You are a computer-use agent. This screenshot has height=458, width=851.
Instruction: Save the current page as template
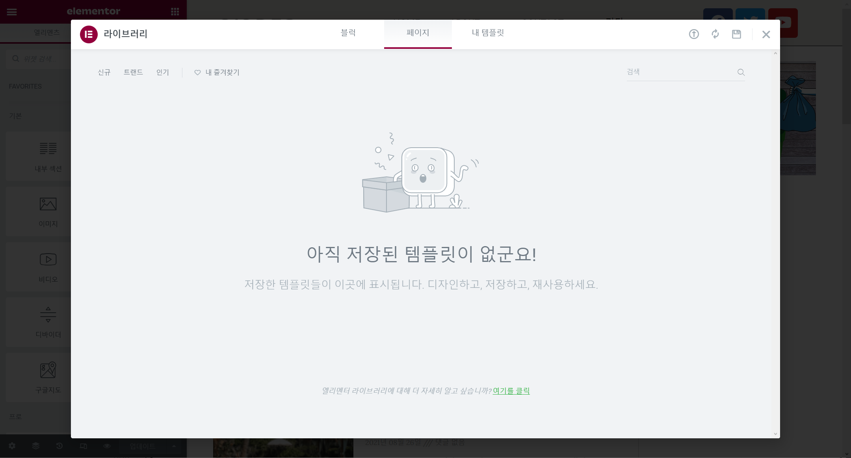pos(736,34)
